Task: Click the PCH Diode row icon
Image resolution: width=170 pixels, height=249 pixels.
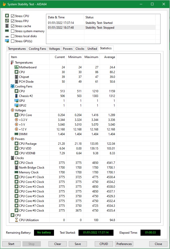Action: tap(16, 81)
